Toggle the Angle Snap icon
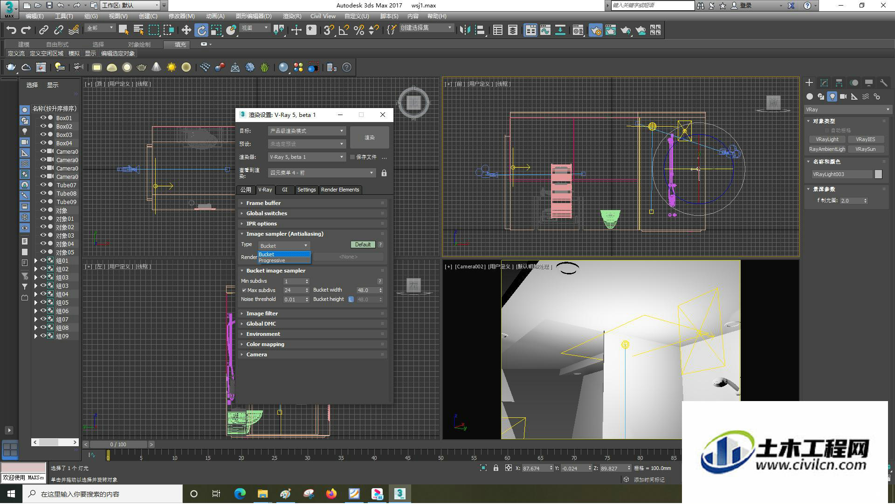Image resolution: width=895 pixels, height=504 pixels. point(344,30)
